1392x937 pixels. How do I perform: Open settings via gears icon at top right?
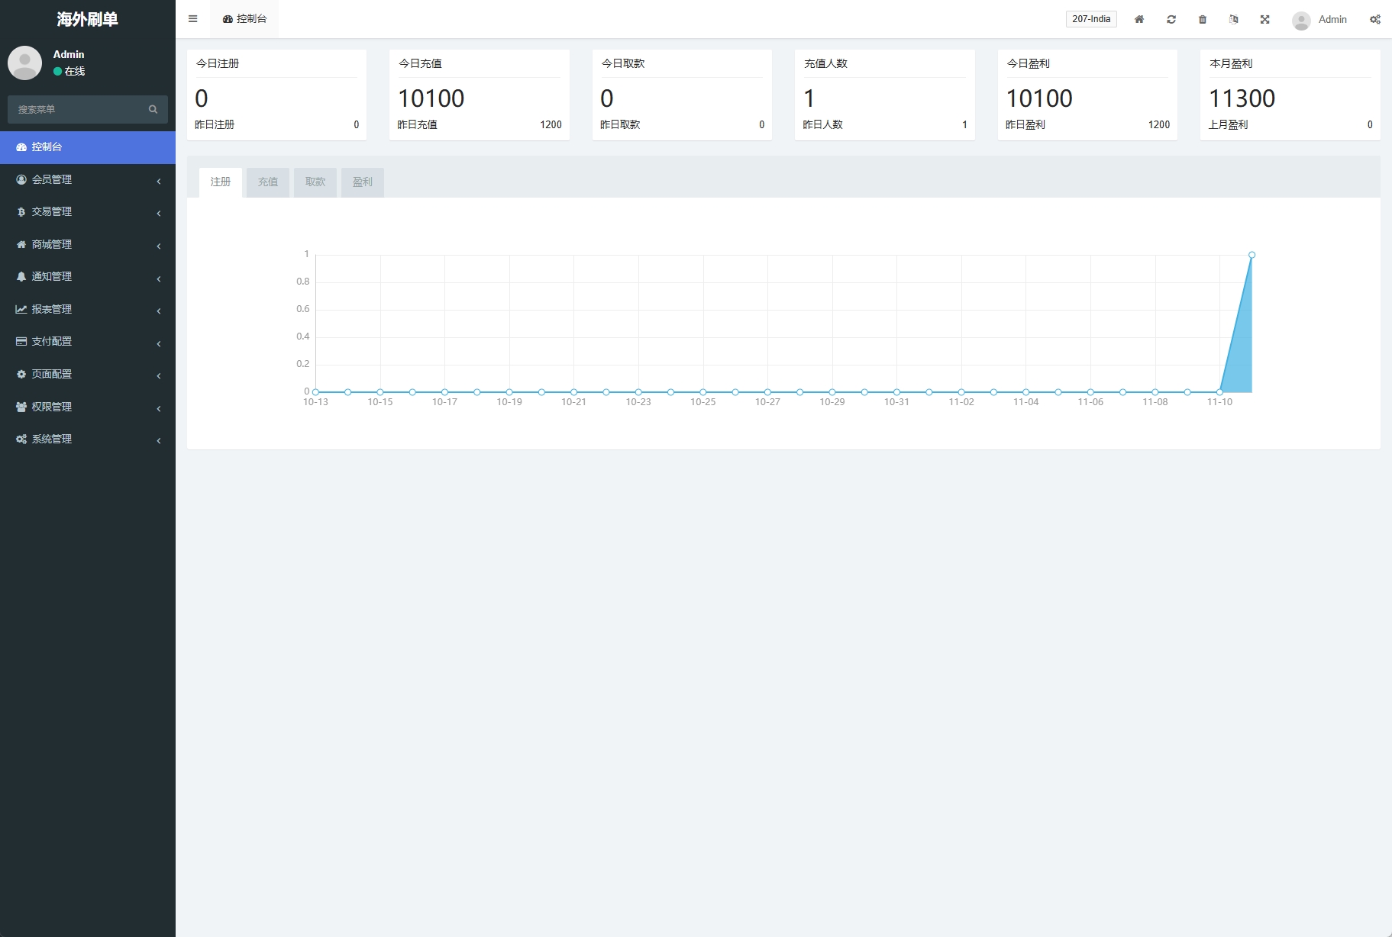click(1374, 19)
